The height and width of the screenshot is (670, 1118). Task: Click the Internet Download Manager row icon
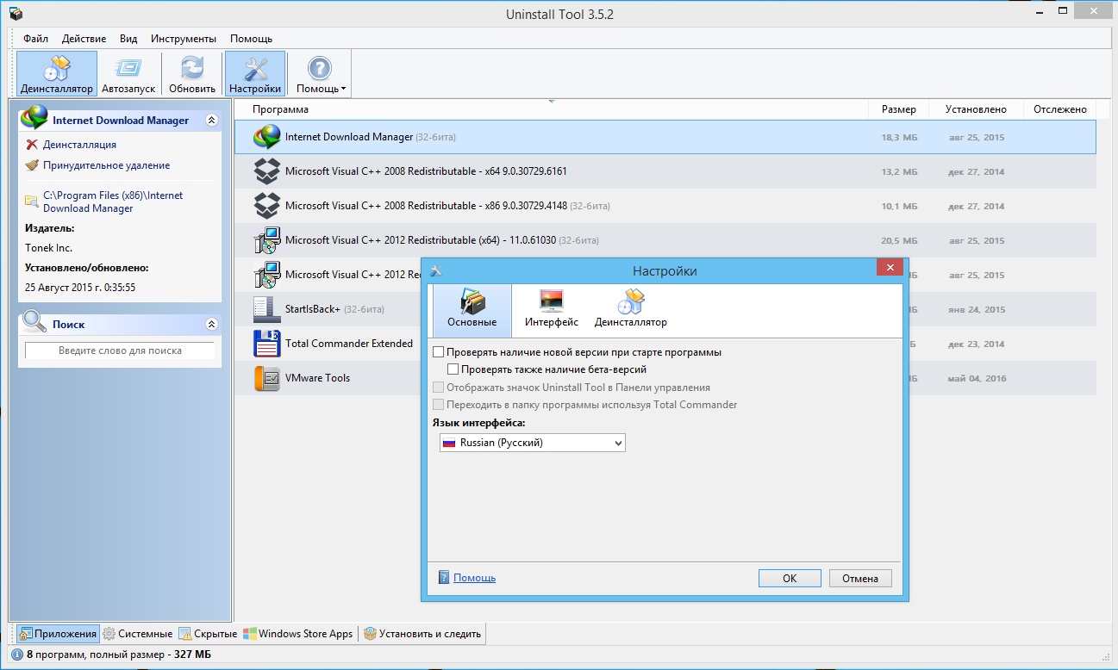point(267,137)
